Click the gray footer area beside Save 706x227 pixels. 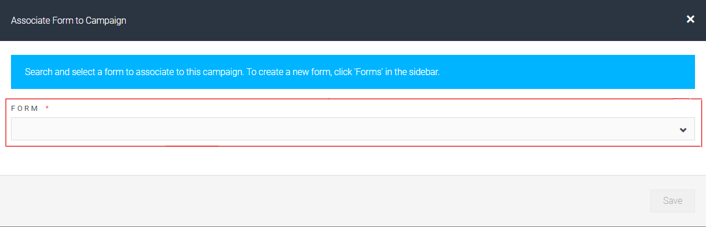324,201
